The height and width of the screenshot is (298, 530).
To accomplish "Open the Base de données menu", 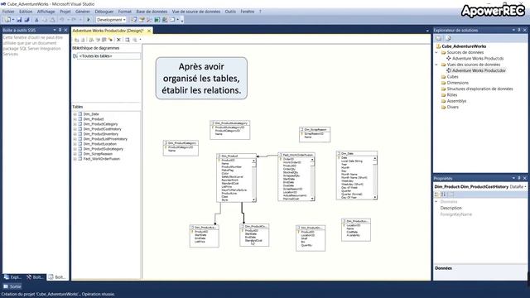I will tap(152, 12).
